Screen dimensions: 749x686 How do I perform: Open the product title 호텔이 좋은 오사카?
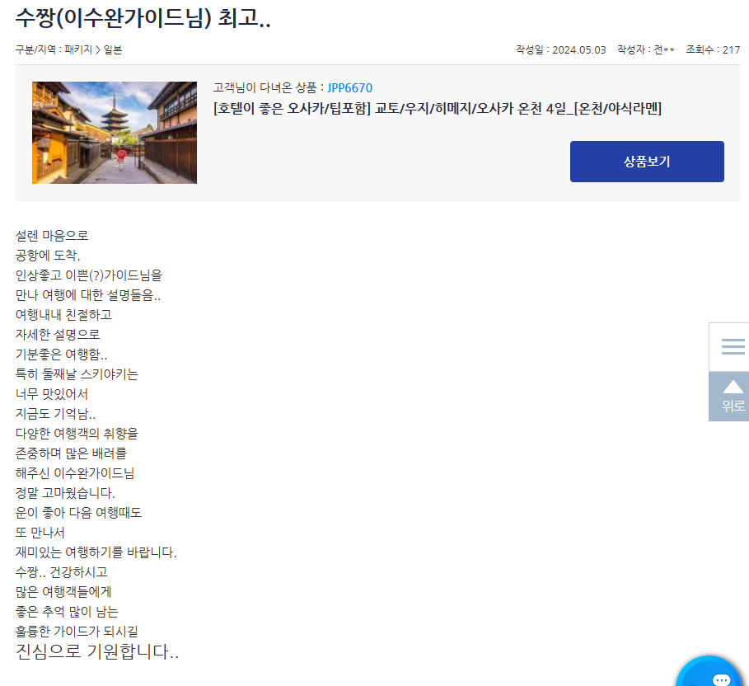(x=437, y=109)
